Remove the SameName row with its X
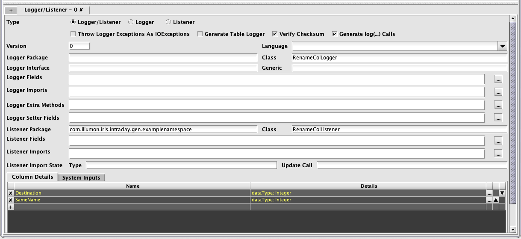 11,200
